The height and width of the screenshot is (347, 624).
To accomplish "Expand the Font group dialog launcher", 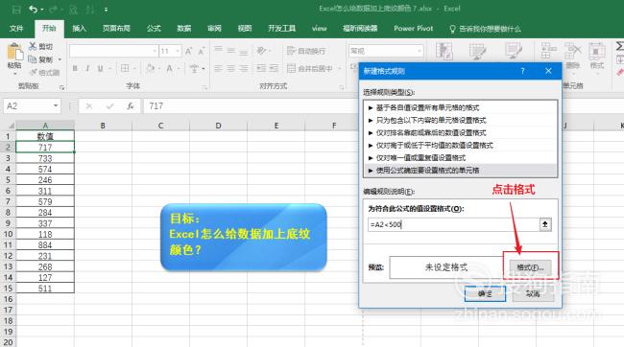I will (204, 87).
